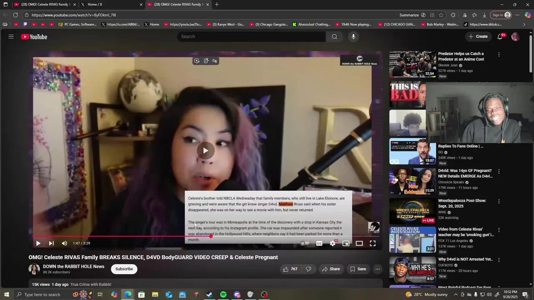Open options for D4vid: Was 14yo GF Pregnant video

pyautogui.click(x=499, y=171)
